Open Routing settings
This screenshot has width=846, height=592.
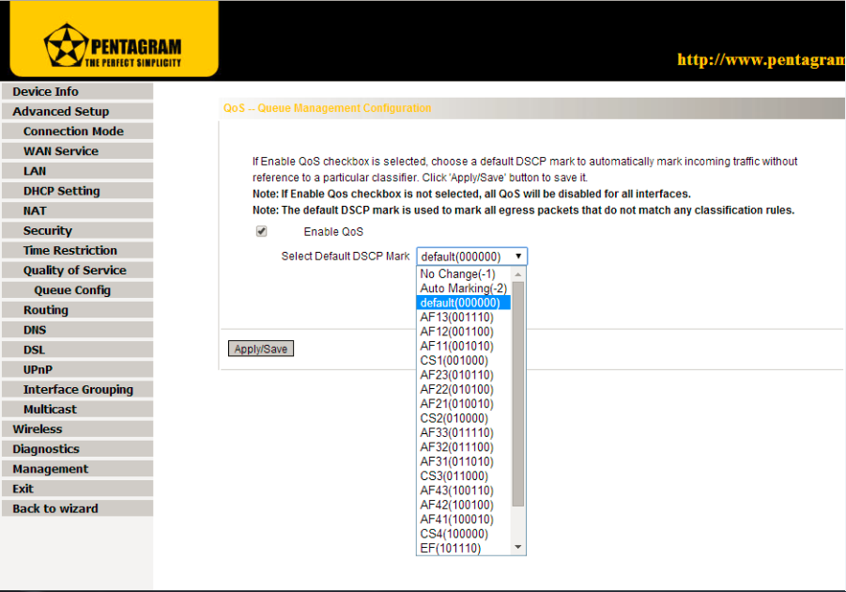[x=77, y=310]
